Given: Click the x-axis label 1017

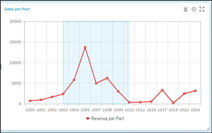Looking at the screenshot, I should 162,110.
